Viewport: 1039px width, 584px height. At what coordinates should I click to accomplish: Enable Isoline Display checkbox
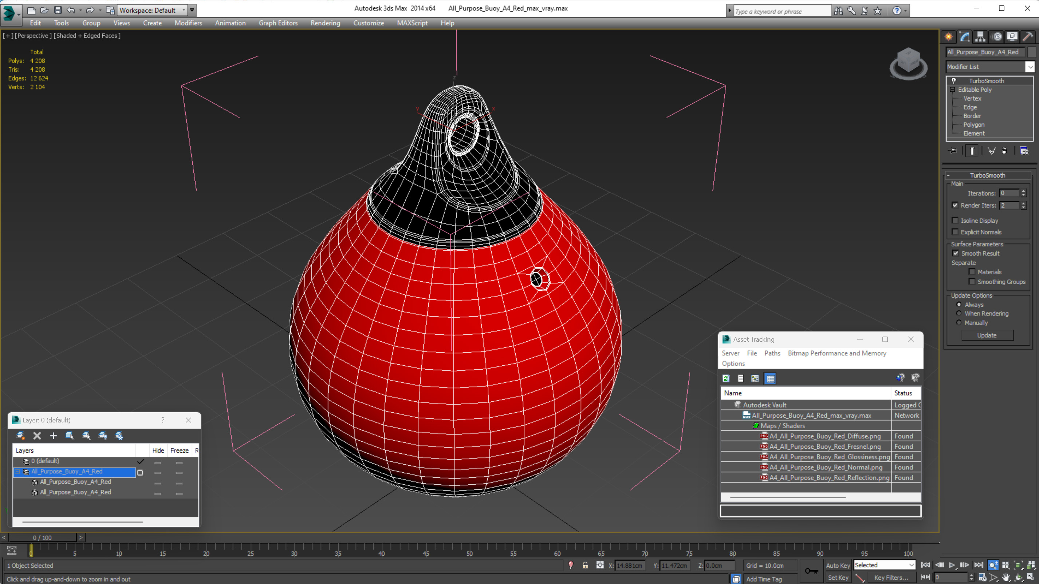[955, 221]
